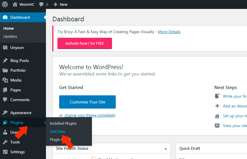The image size is (247, 159).
Task: Click Write your first post link
Action: click(x=235, y=96)
